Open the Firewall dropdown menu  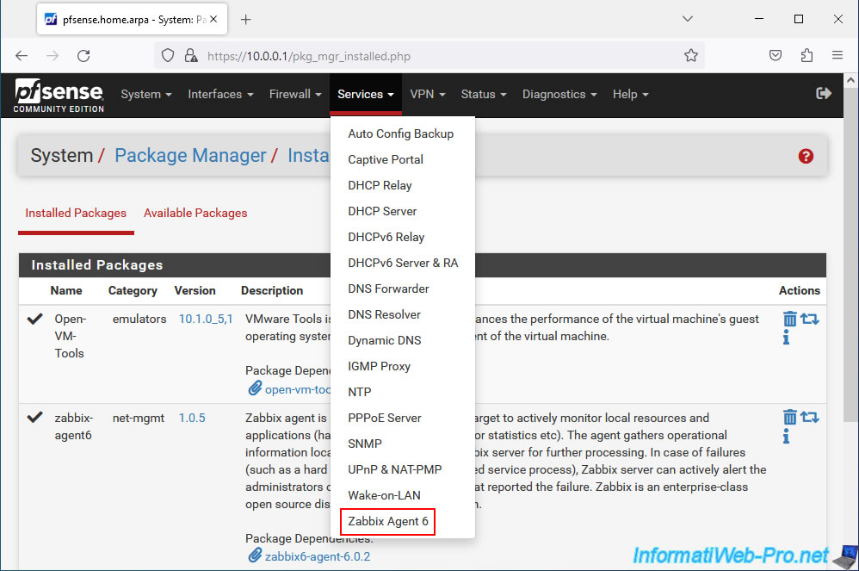pyautogui.click(x=295, y=94)
